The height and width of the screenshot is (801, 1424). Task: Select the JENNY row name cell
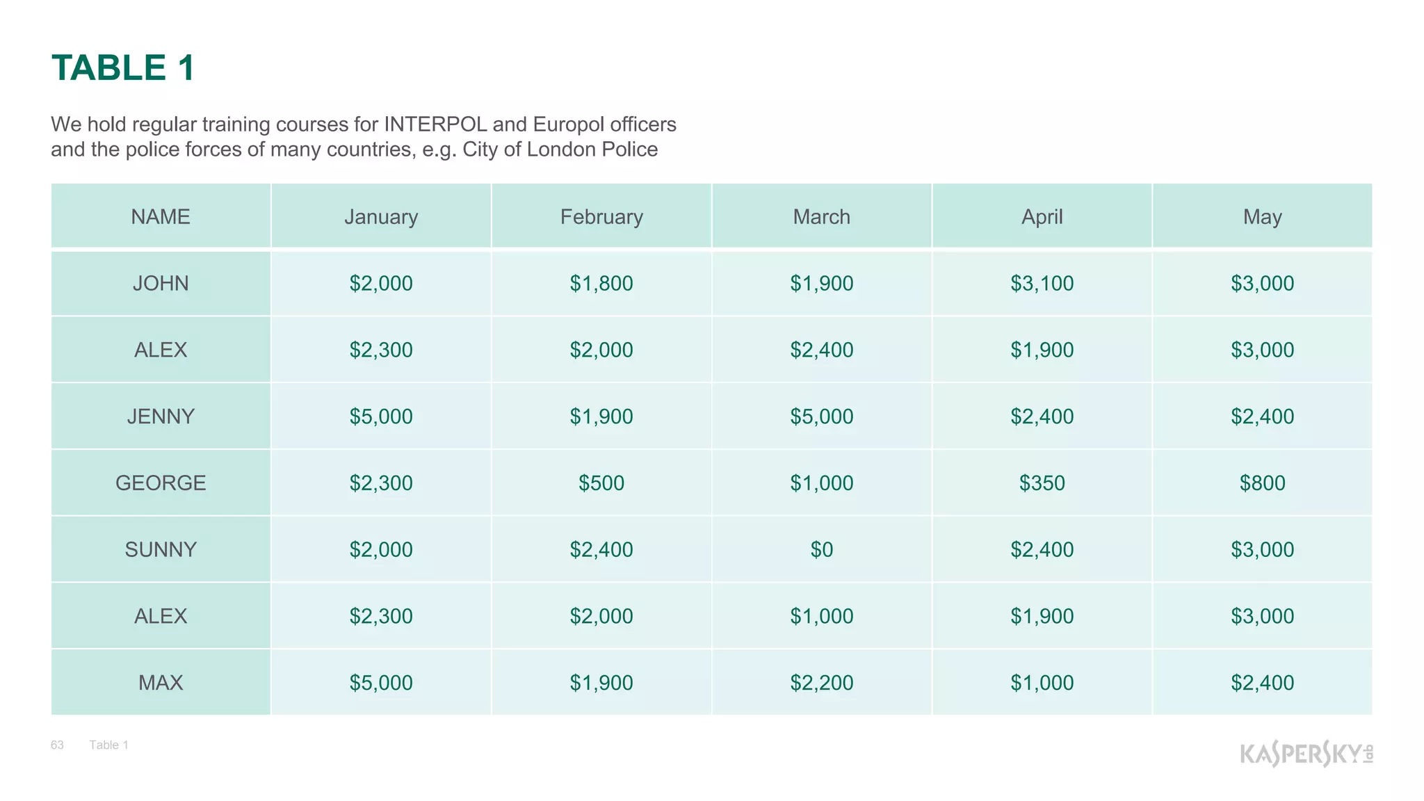pyautogui.click(x=161, y=416)
